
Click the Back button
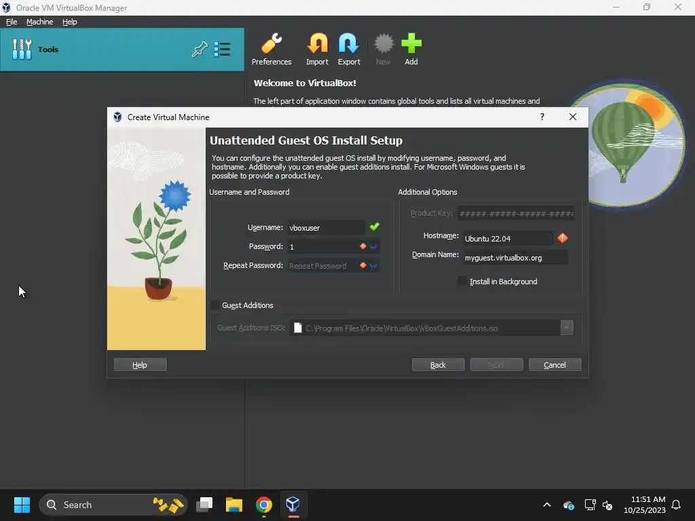tap(438, 364)
